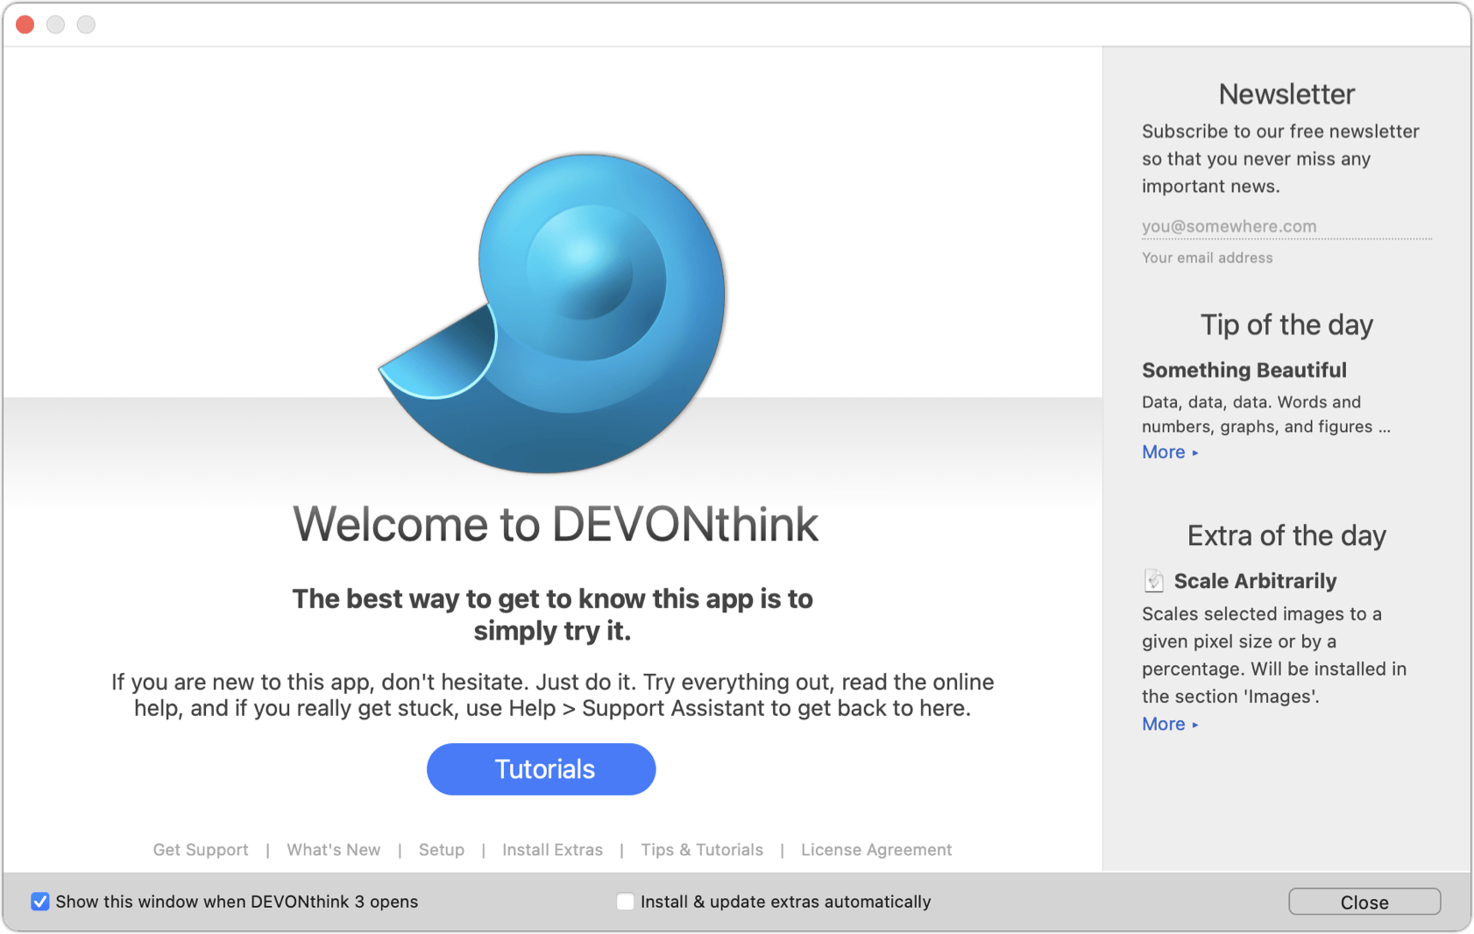This screenshot has height=934, width=1474.
Task: Click the Scale Arbitrarily script icon
Action: click(1153, 581)
